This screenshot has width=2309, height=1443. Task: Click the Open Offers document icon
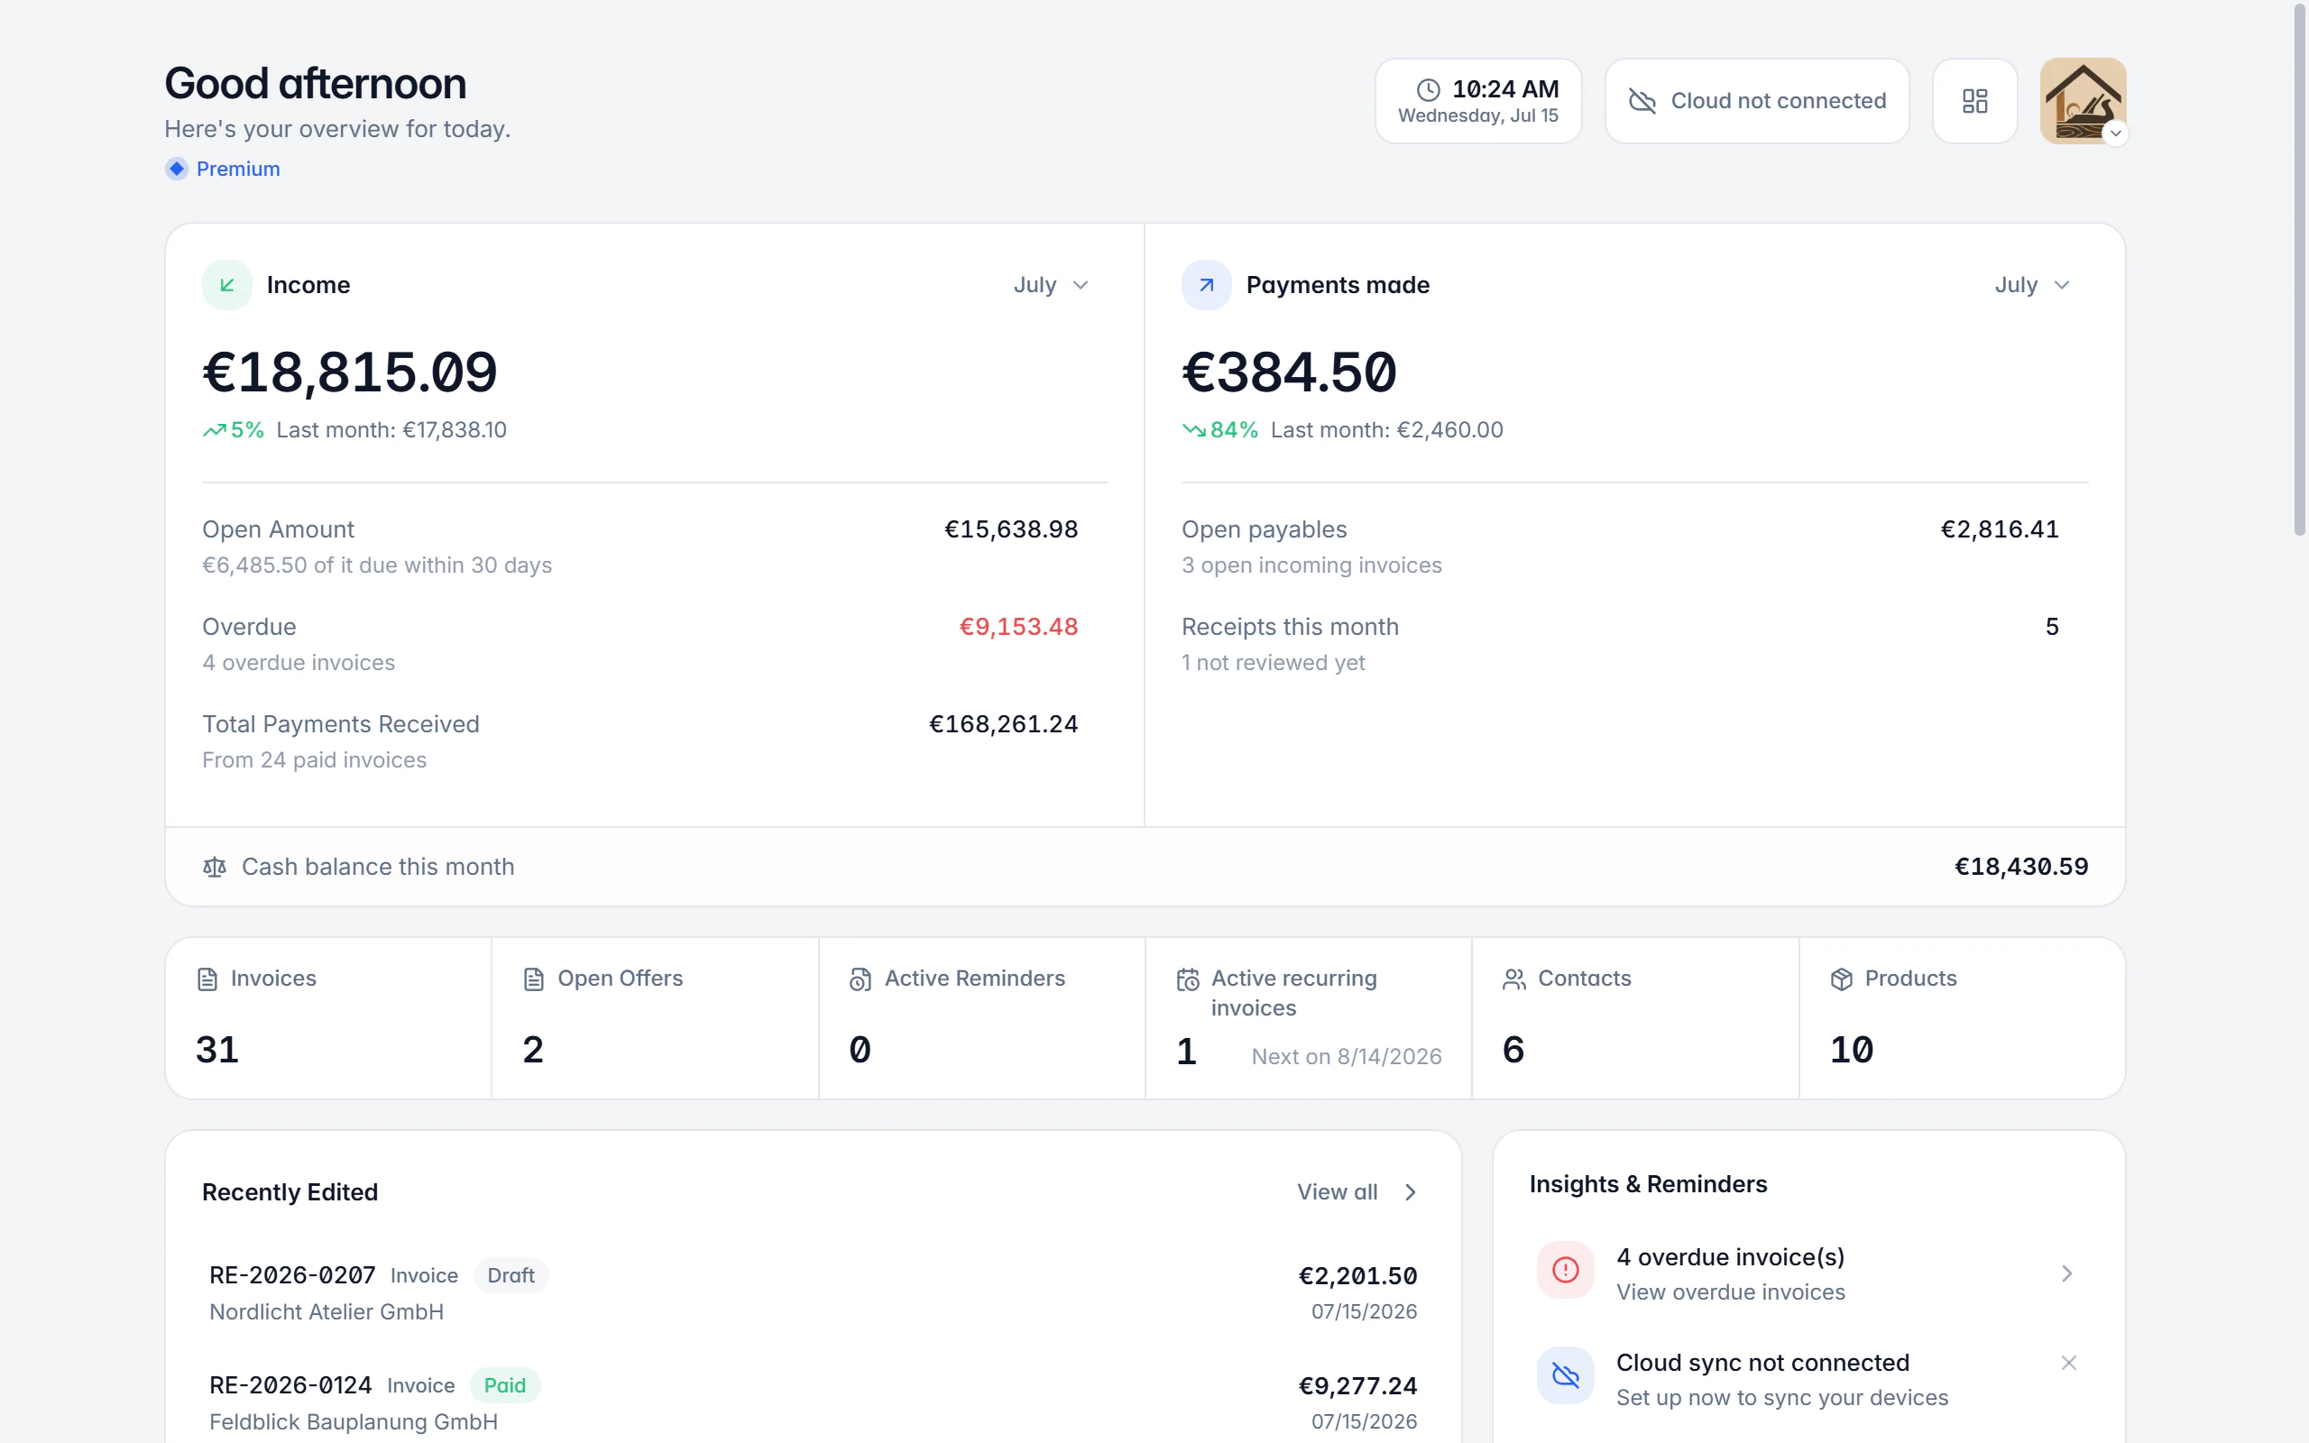coord(534,979)
